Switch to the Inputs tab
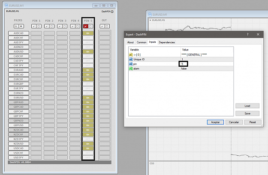 (153, 42)
